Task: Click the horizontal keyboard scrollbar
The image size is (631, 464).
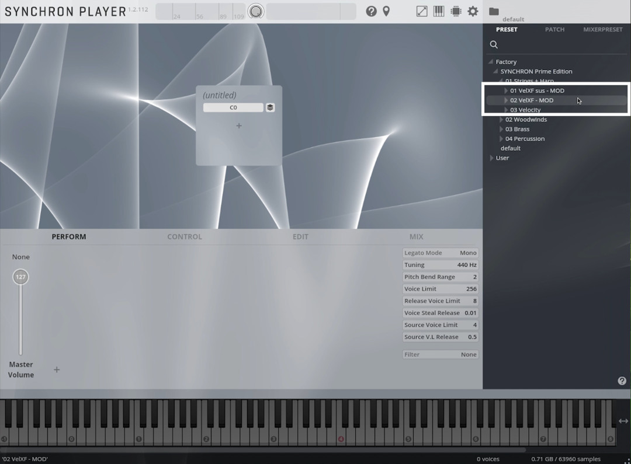Action: click(262, 449)
